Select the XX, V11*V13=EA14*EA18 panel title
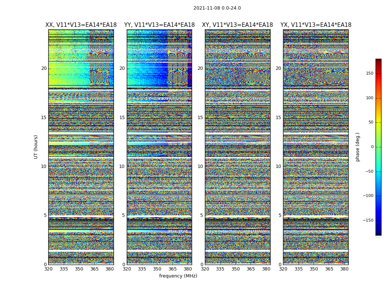387x294 pixels. pos(81,25)
